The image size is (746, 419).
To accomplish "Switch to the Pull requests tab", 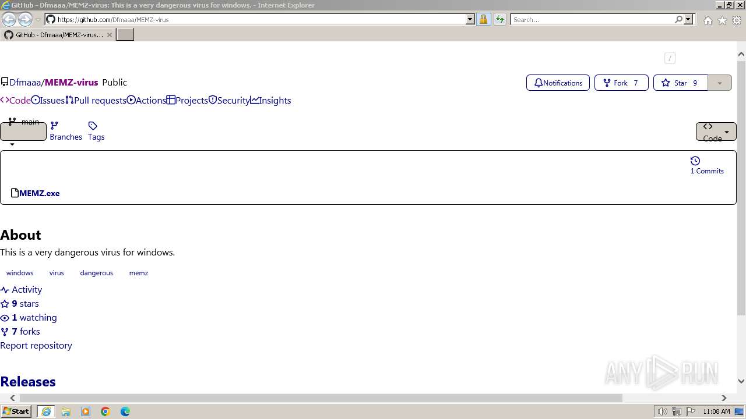I will coord(96,100).
